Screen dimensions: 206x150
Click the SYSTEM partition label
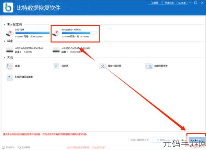pos(20,30)
